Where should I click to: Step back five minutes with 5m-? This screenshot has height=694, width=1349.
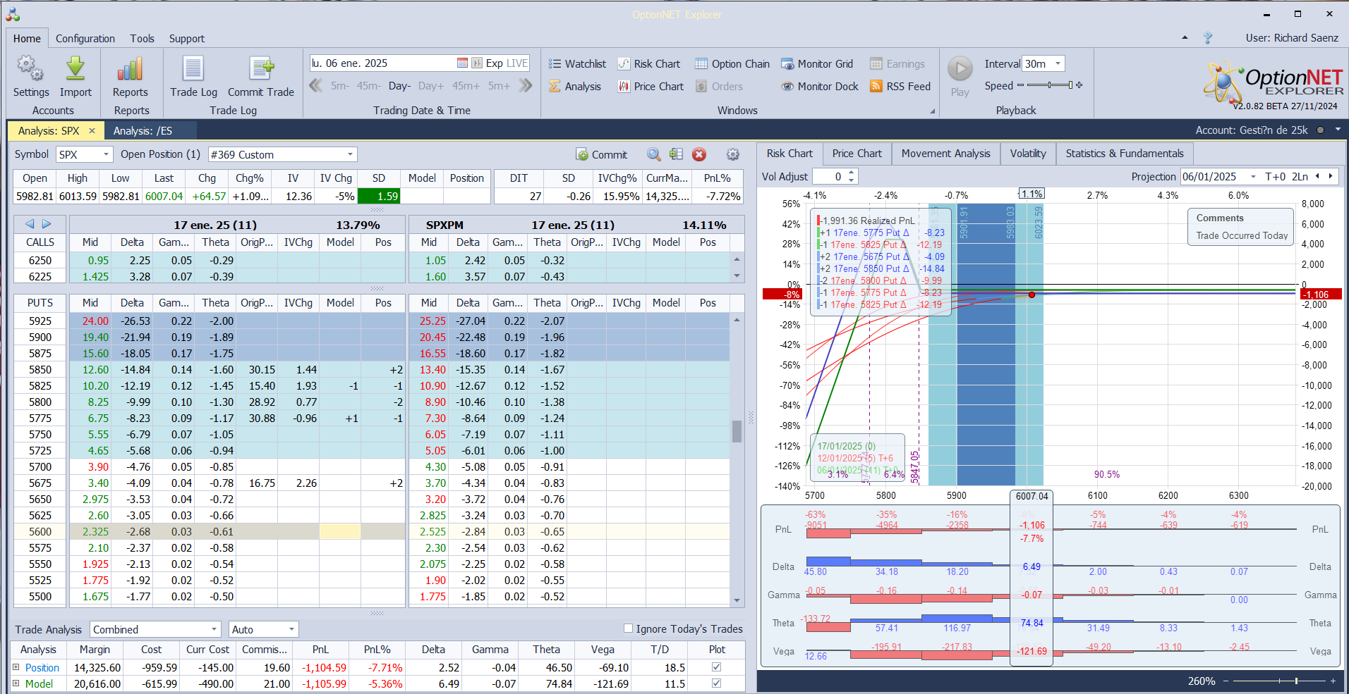pos(340,86)
